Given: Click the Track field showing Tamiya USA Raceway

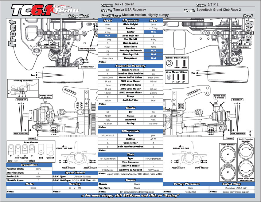Looking at the screenshot, I should pyautogui.click(x=130, y=10).
